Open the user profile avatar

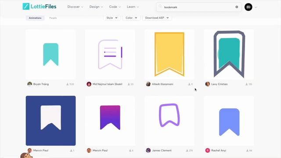(249, 7)
